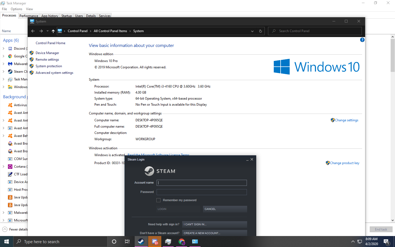Toggle Remember my password checkbox
The width and height of the screenshot is (395, 247).
[x=158, y=200]
